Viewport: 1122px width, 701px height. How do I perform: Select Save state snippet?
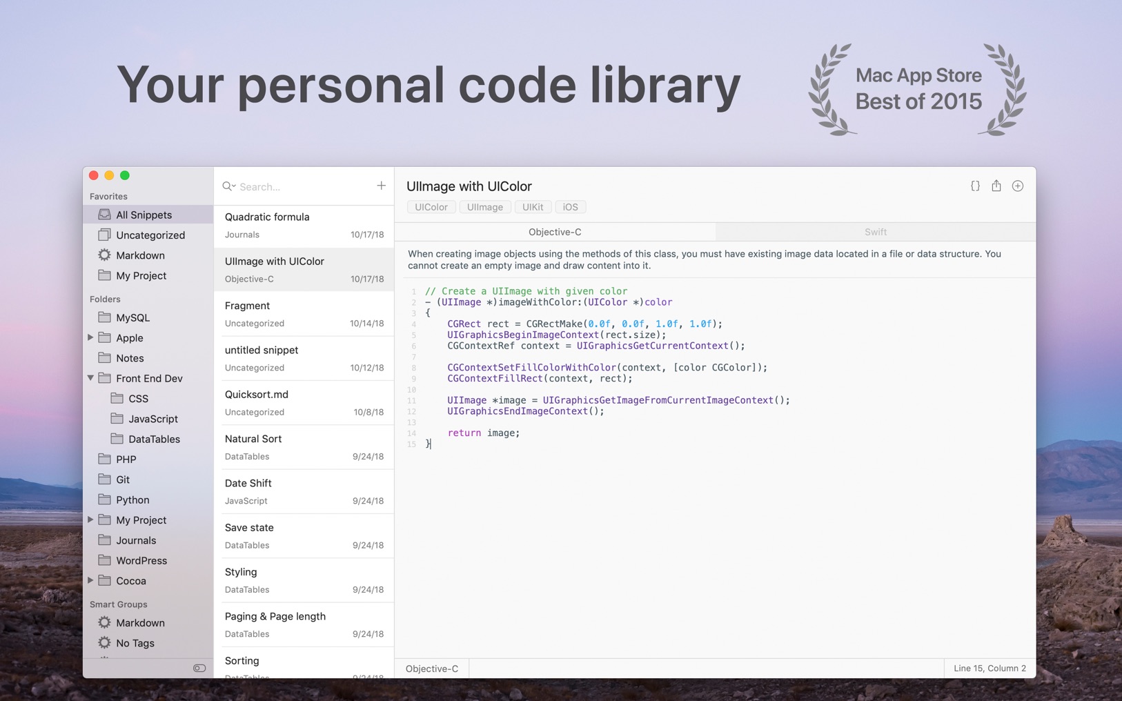tap(304, 536)
